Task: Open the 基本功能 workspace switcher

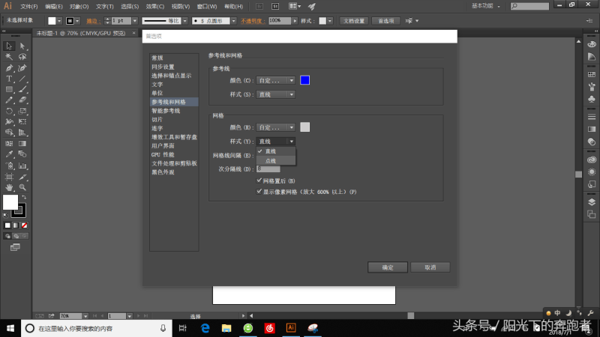Action: click(486, 6)
